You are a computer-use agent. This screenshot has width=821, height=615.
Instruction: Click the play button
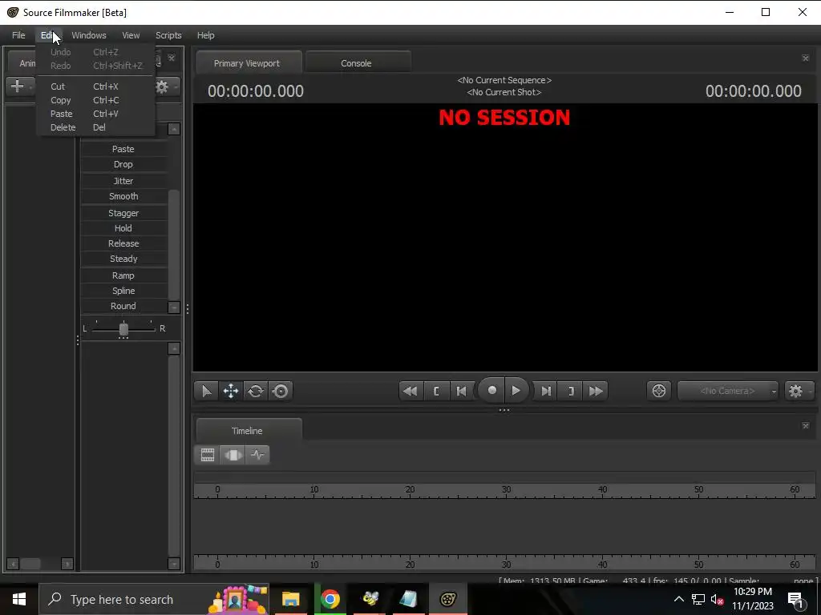pyautogui.click(x=516, y=390)
